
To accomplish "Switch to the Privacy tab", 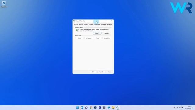I will 86,24.
